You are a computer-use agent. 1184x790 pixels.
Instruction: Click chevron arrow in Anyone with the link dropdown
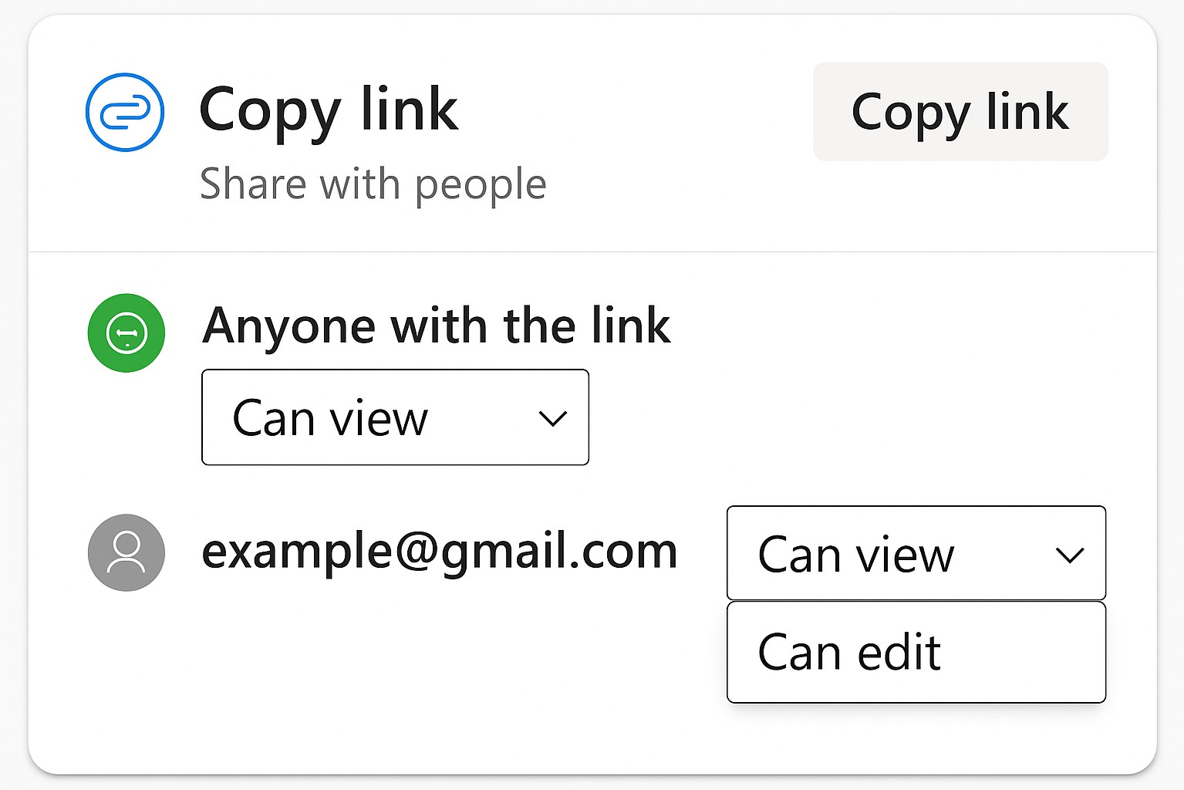552,419
